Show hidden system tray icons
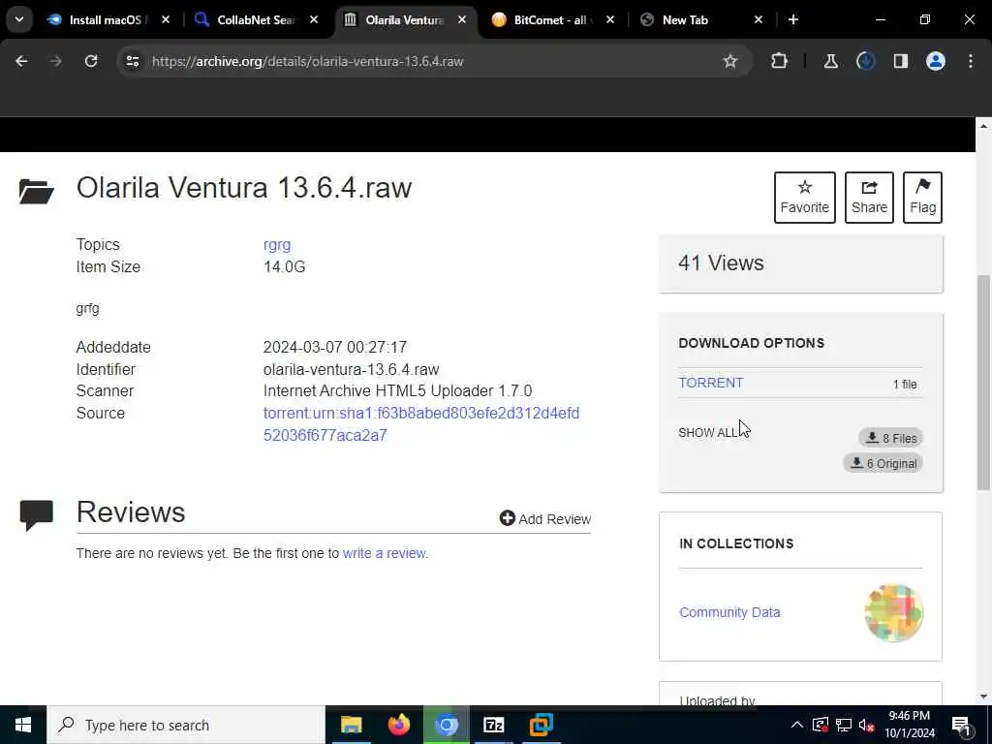 (x=797, y=725)
